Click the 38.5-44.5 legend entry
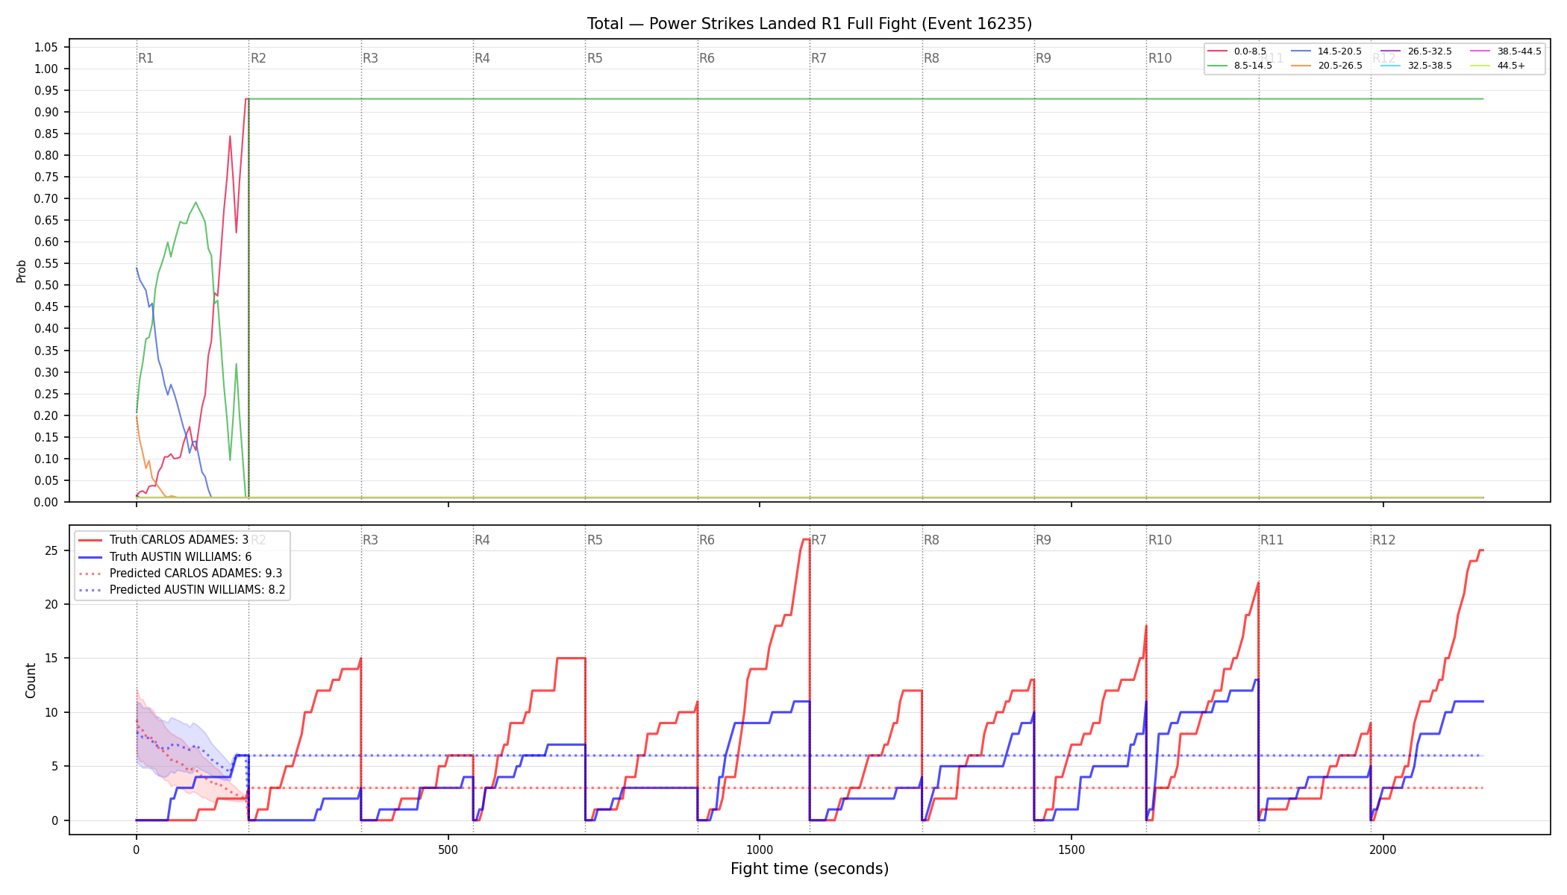1567x895 pixels. coord(1506,51)
